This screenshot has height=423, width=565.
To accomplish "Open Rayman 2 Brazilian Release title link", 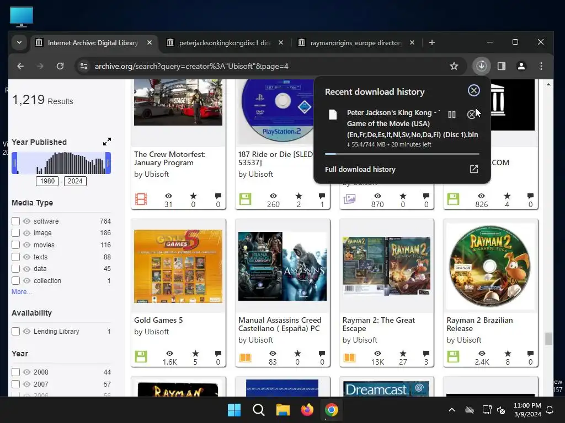I will pyautogui.click(x=479, y=324).
